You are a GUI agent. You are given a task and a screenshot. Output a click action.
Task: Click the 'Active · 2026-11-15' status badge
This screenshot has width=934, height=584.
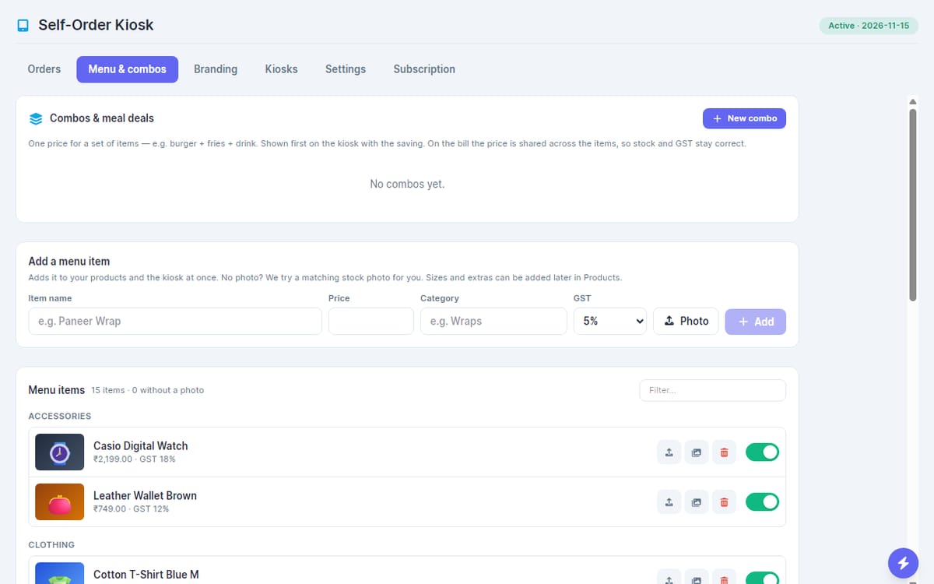(869, 26)
